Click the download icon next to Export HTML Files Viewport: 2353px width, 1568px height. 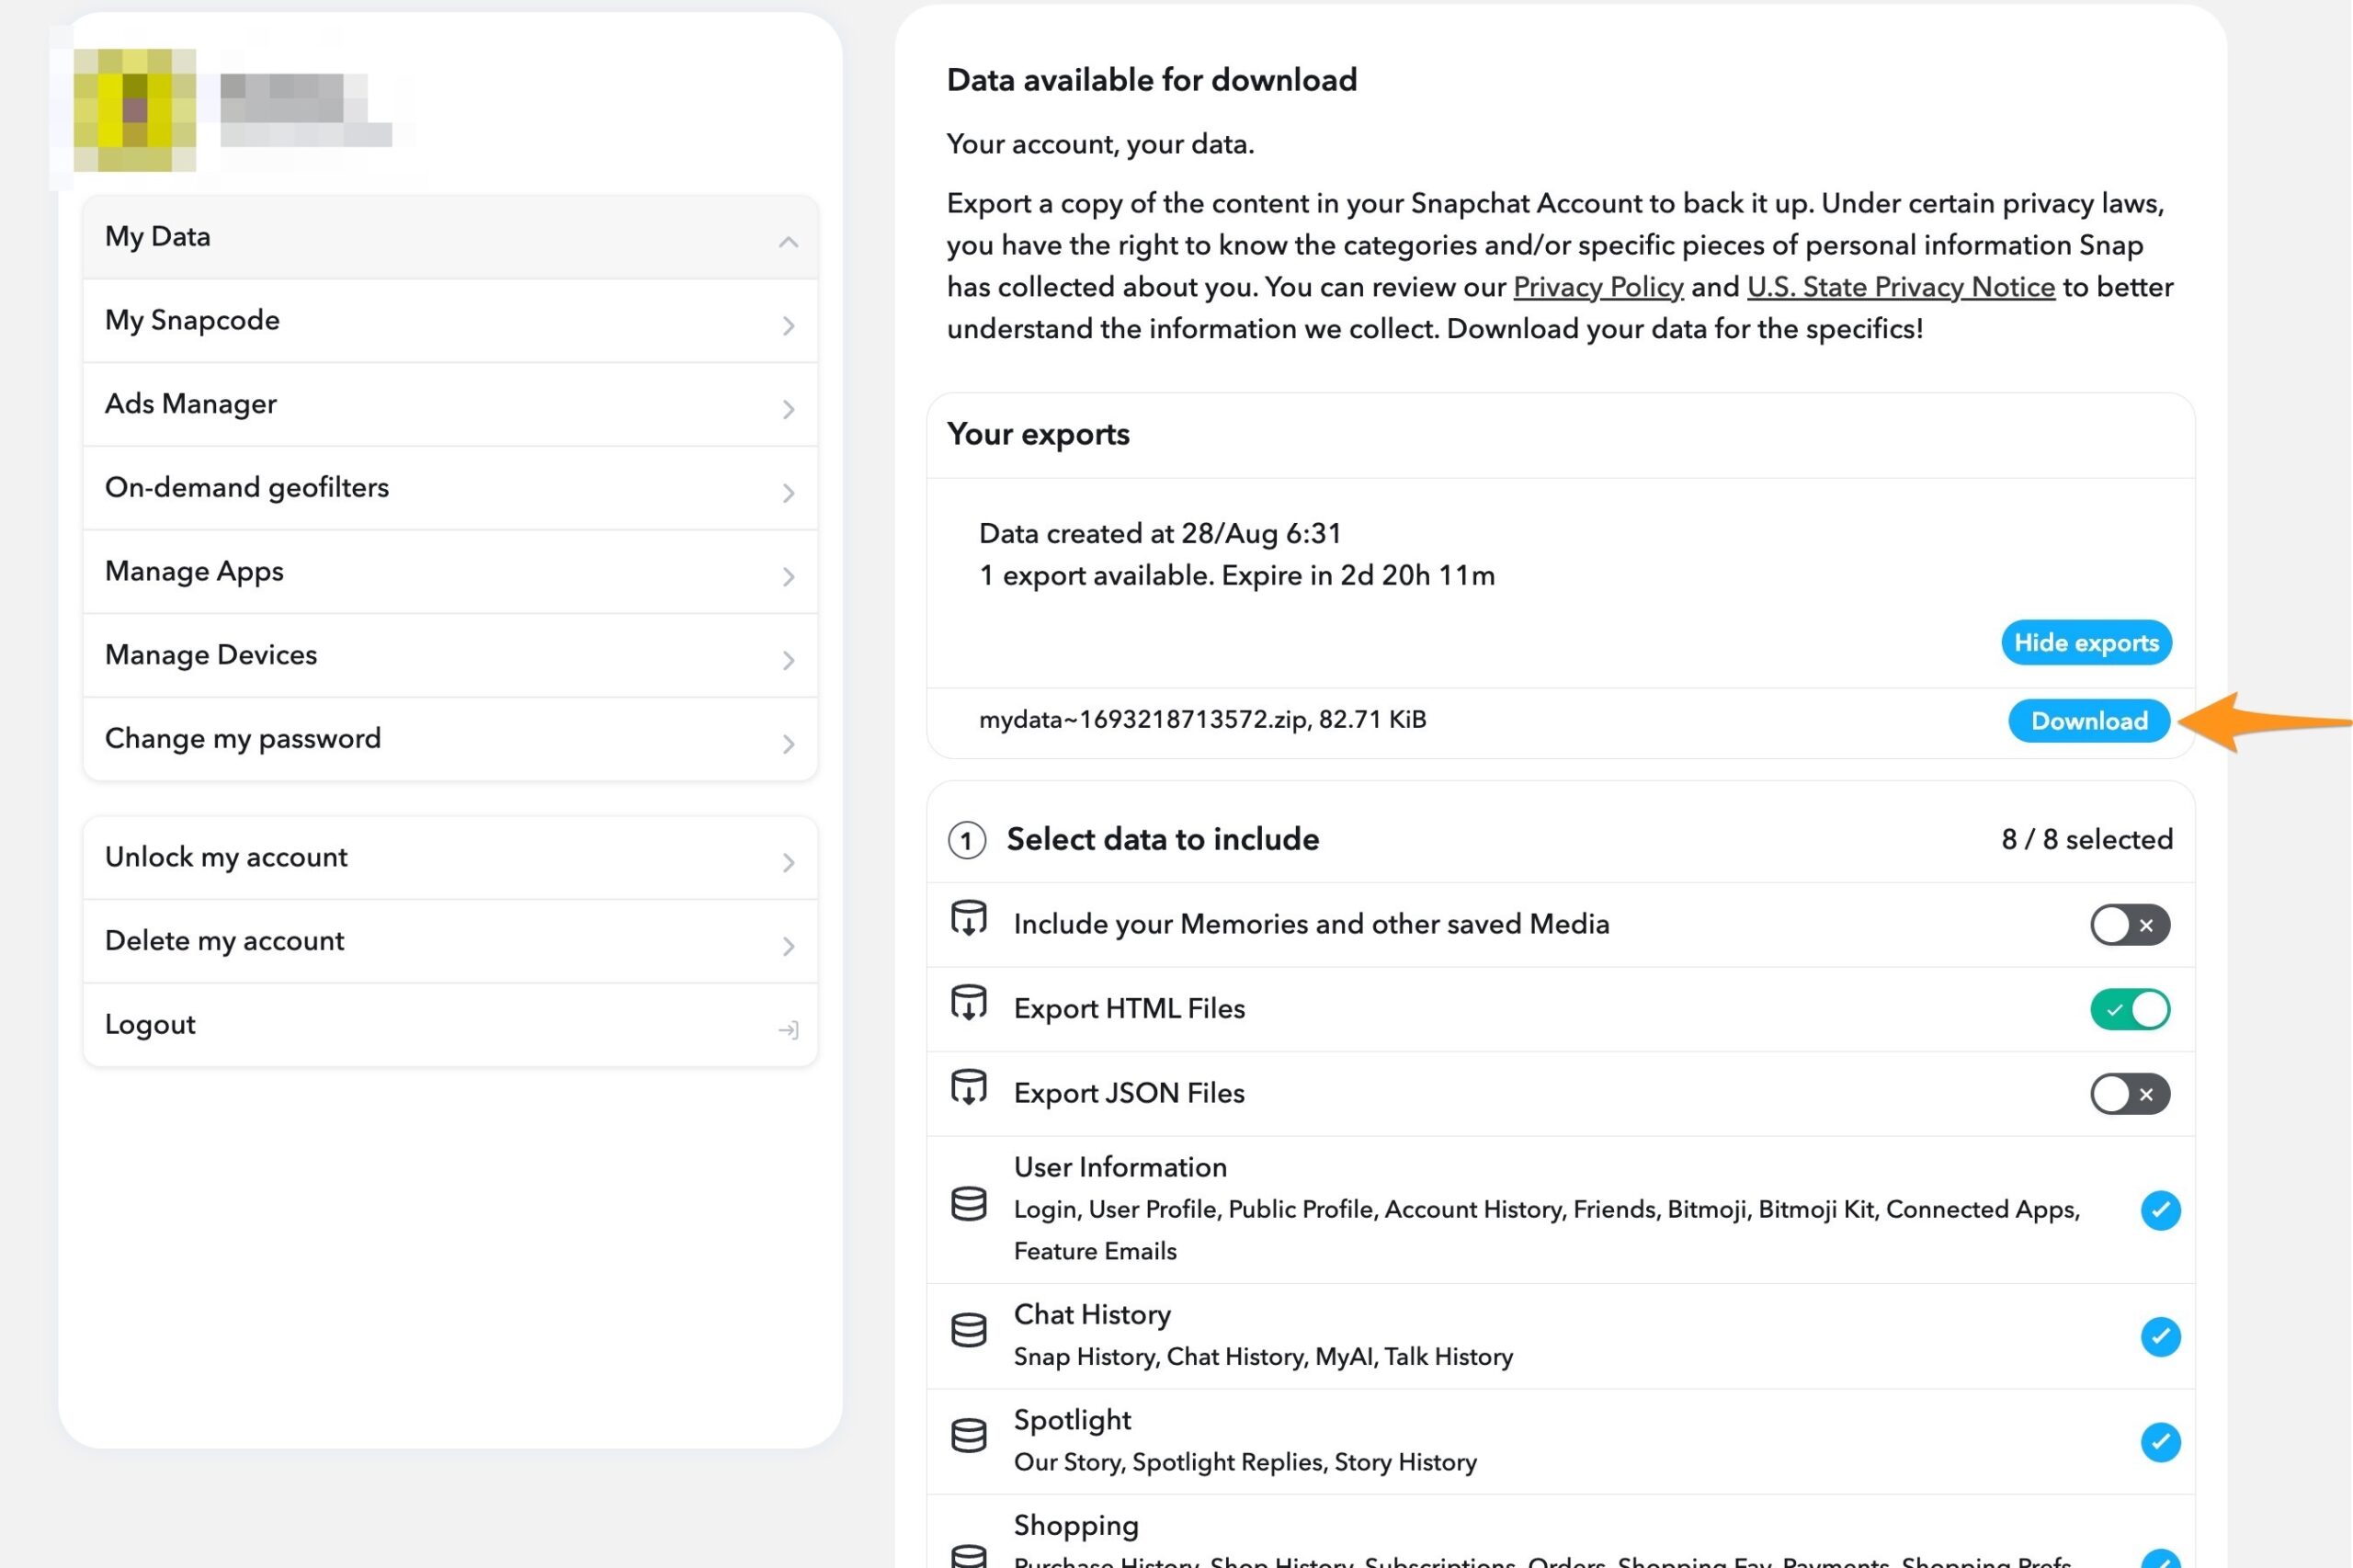pyautogui.click(x=968, y=1003)
